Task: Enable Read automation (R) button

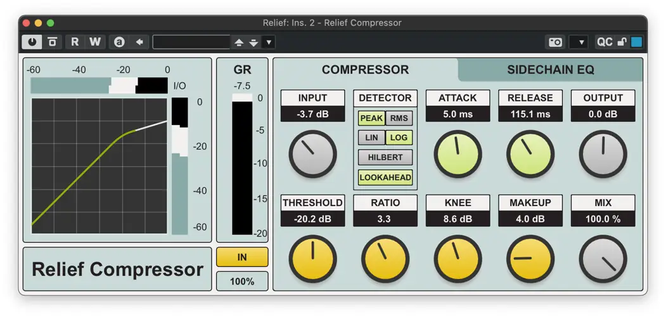Action: (75, 42)
